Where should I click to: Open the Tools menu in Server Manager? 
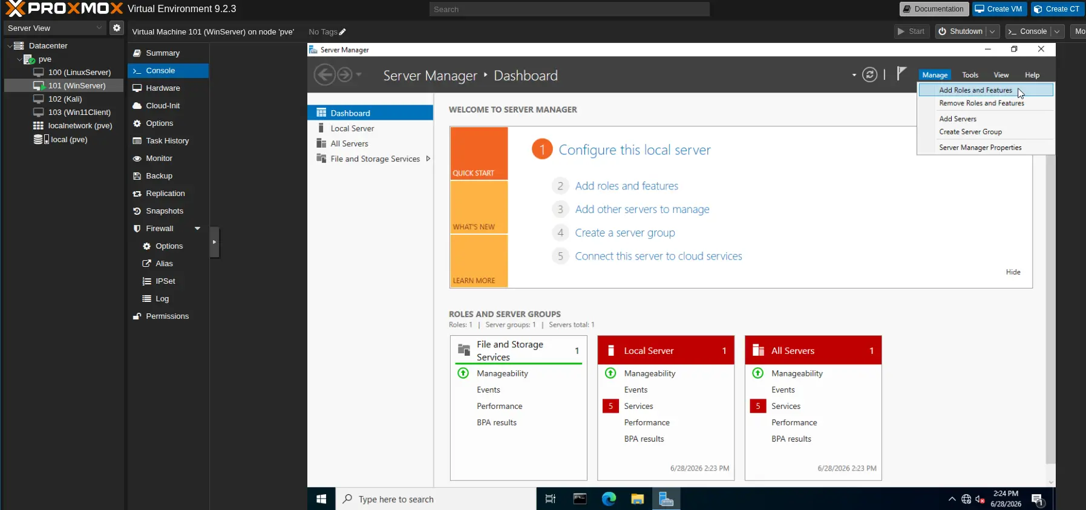click(970, 75)
